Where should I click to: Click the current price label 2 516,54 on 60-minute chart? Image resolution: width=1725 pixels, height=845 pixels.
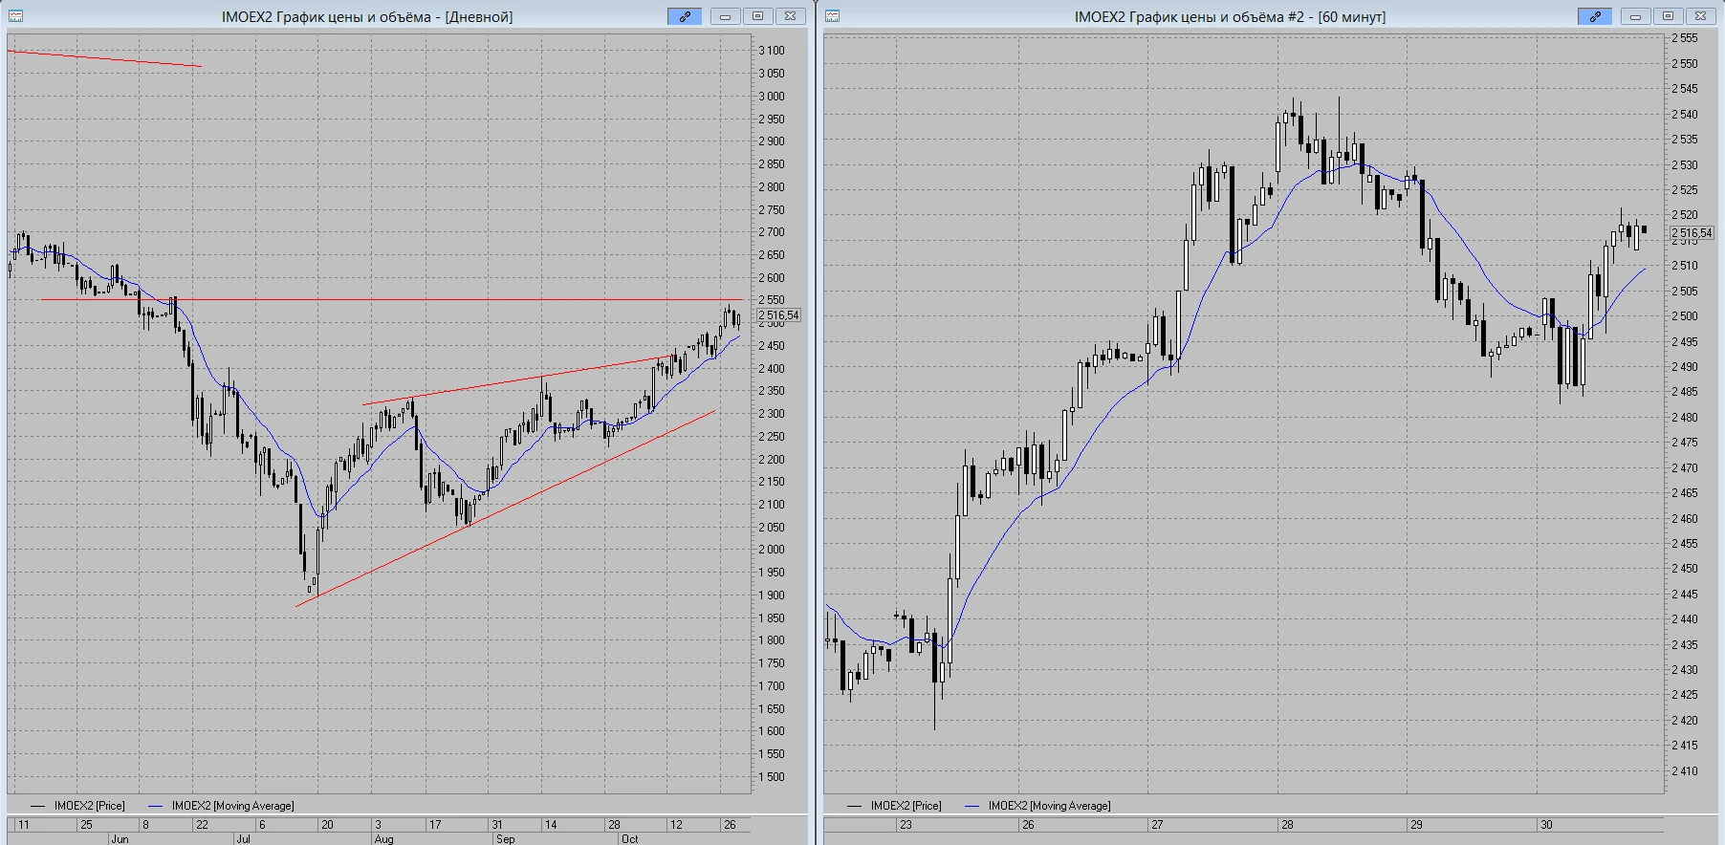coord(1692,233)
